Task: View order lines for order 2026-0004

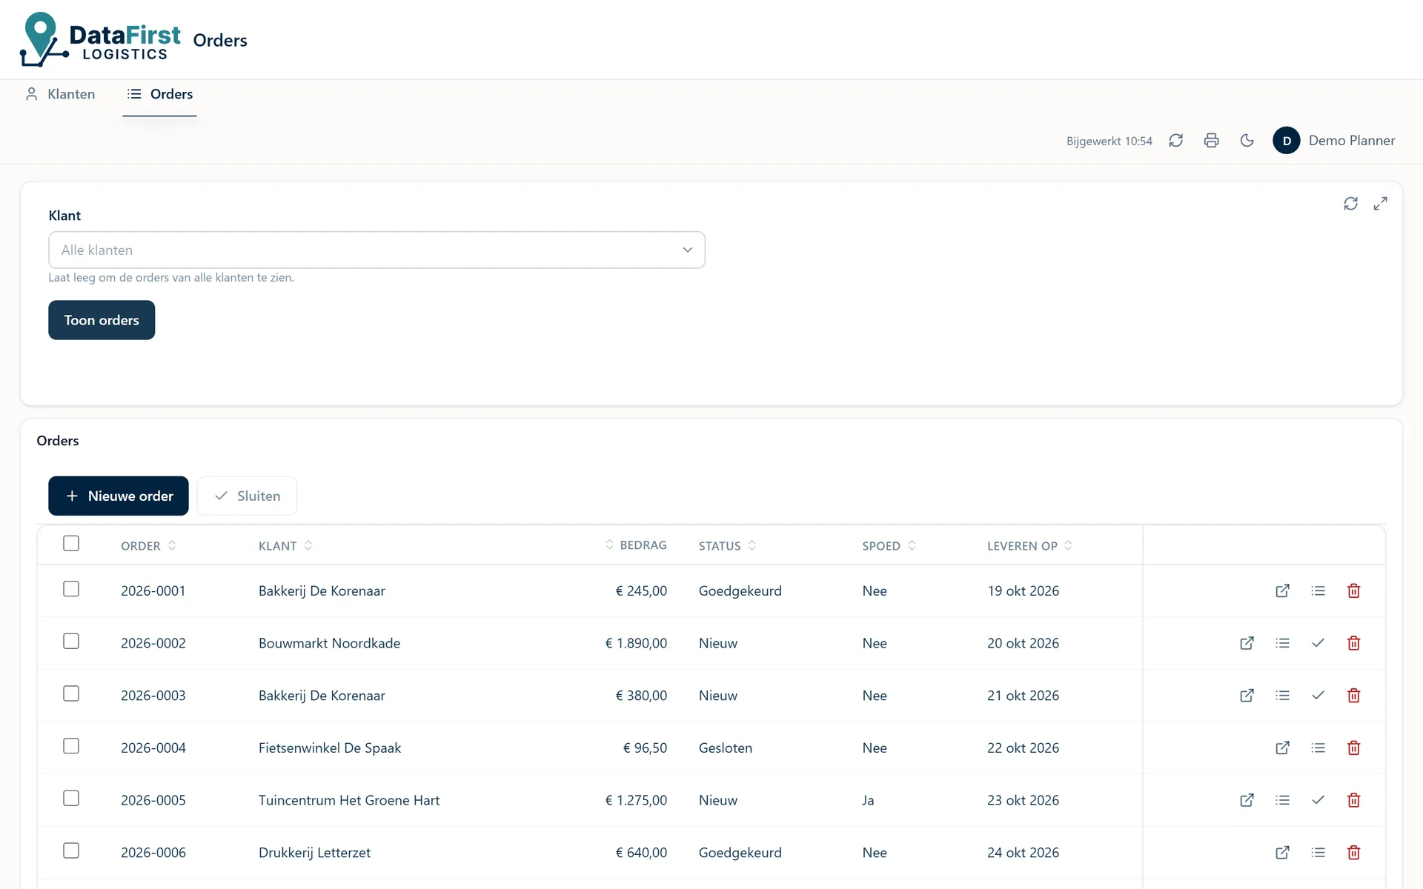Action: pos(1318,748)
